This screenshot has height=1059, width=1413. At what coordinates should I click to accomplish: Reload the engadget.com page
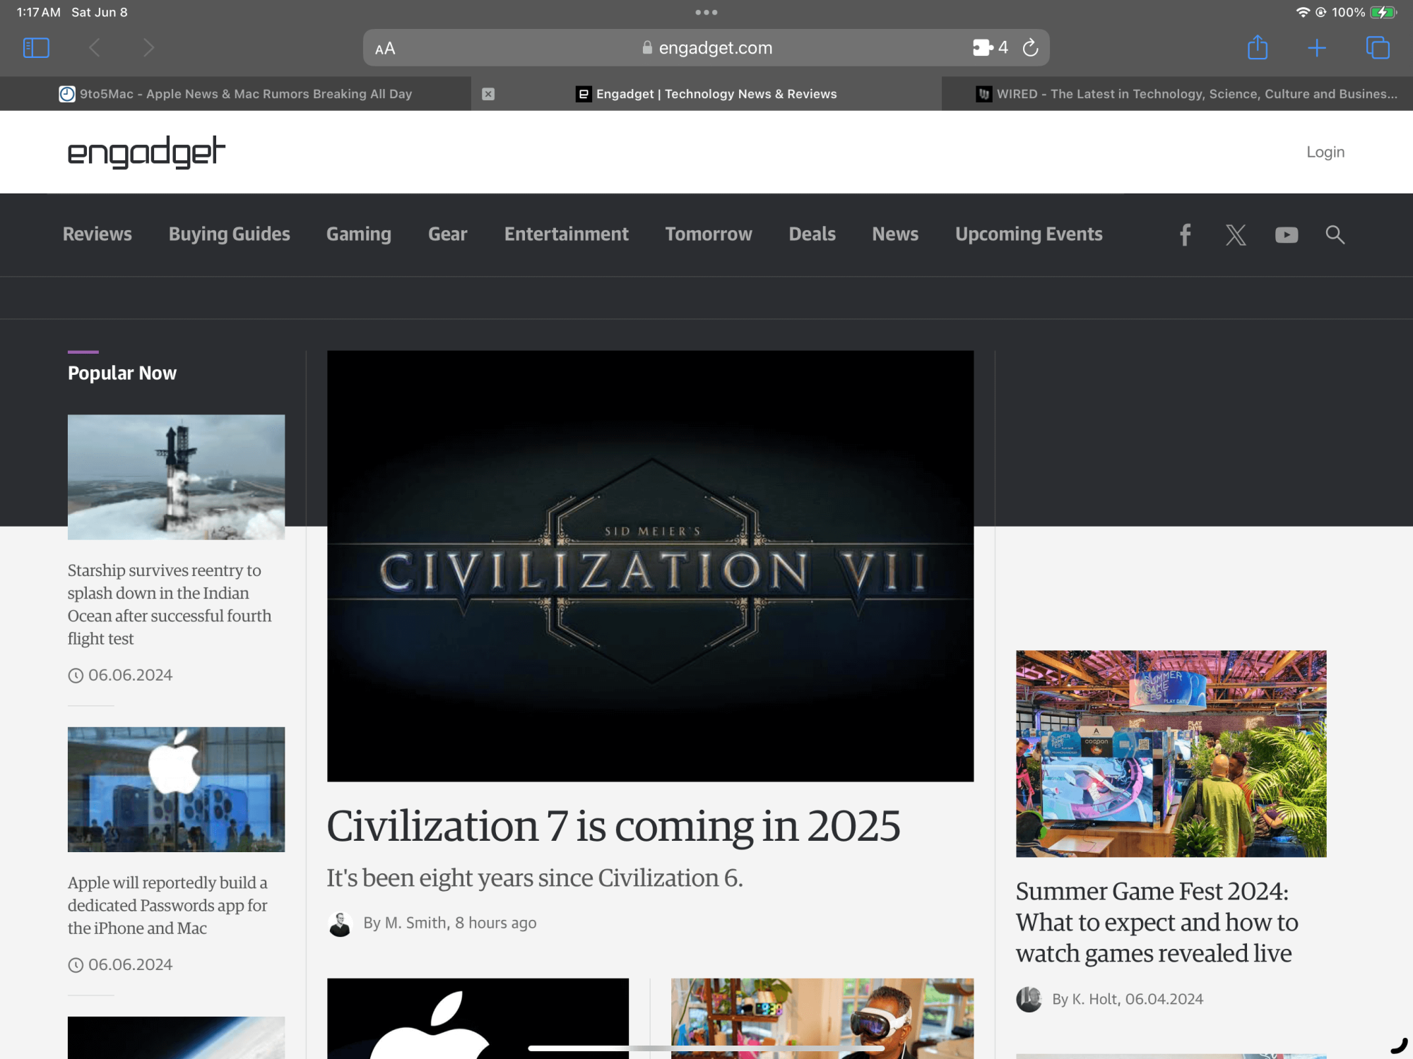(x=1030, y=48)
